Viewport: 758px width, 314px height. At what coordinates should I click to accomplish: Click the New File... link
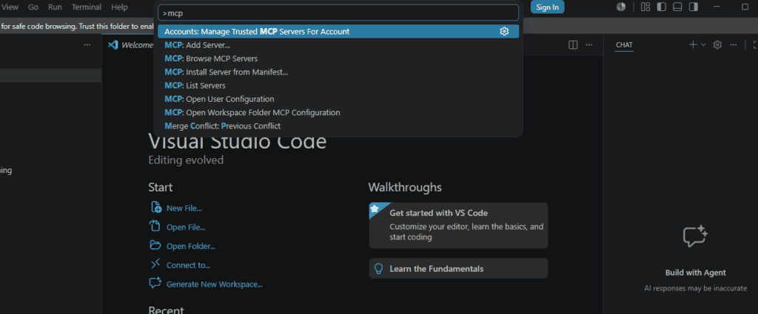click(184, 208)
